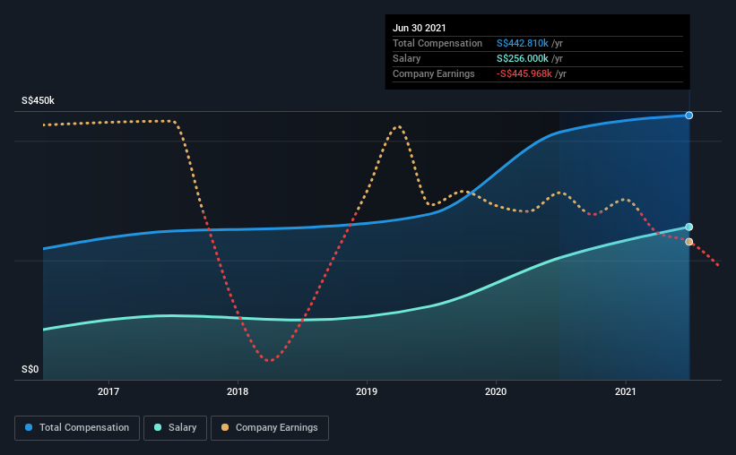Screen dimensions: 736x455
Task: Click the S$0 y-axis label
Action: [30, 370]
